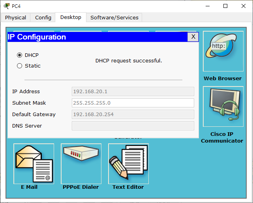
Task: Select the Desktop tab
Action: [x=71, y=17]
